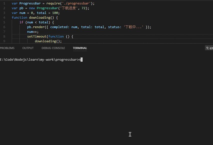This screenshot has width=213, height=145.
Task: Open the terminal instance selector dropdown
Action: (209, 48)
